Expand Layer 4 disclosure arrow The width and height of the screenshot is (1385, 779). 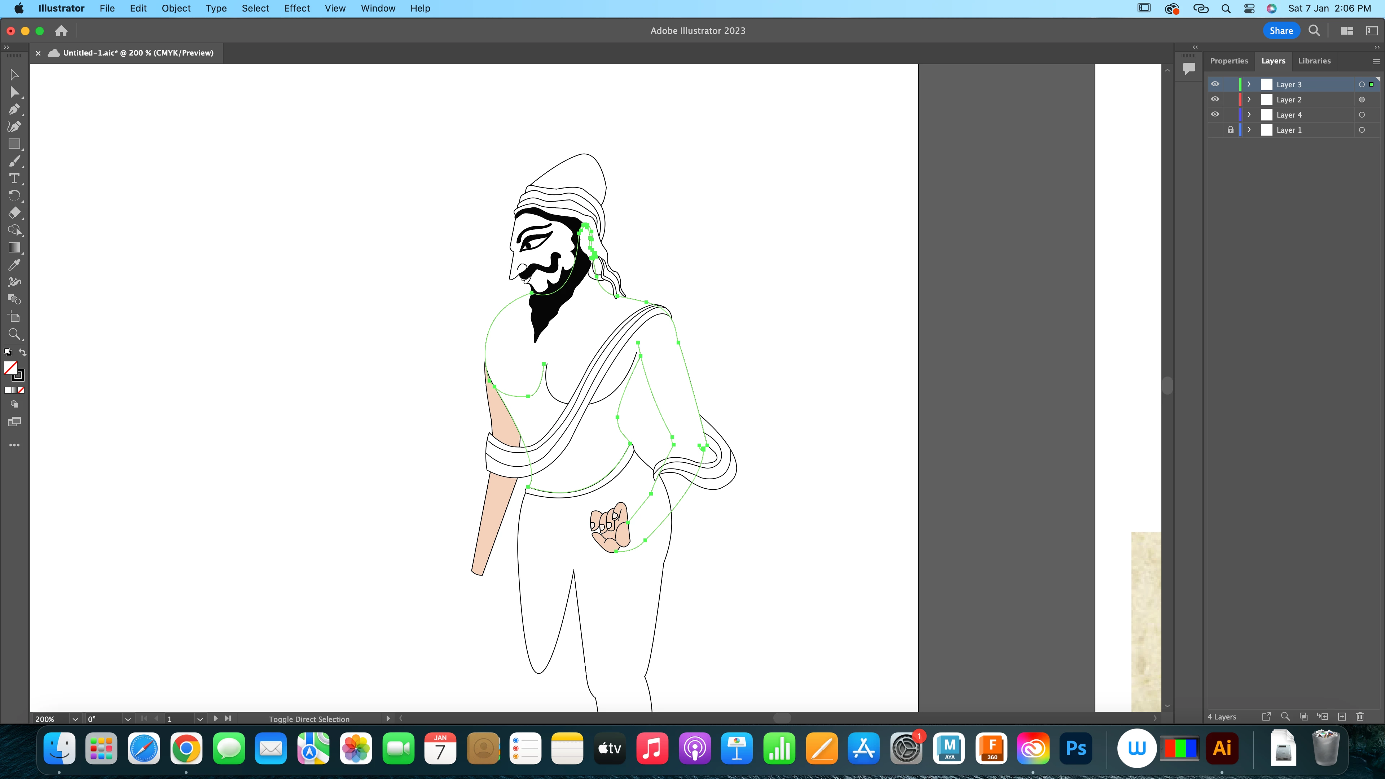coord(1249,115)
